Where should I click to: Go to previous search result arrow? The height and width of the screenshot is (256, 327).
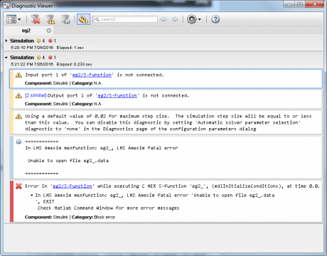pos(163,19)
